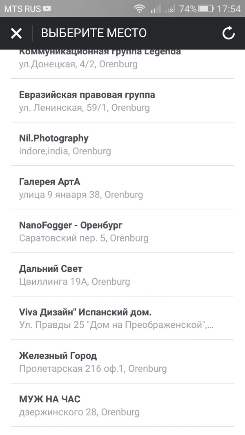Tap the X to close place selection
The height and width of the screenshot is (435, 245).
coord(16,33)
